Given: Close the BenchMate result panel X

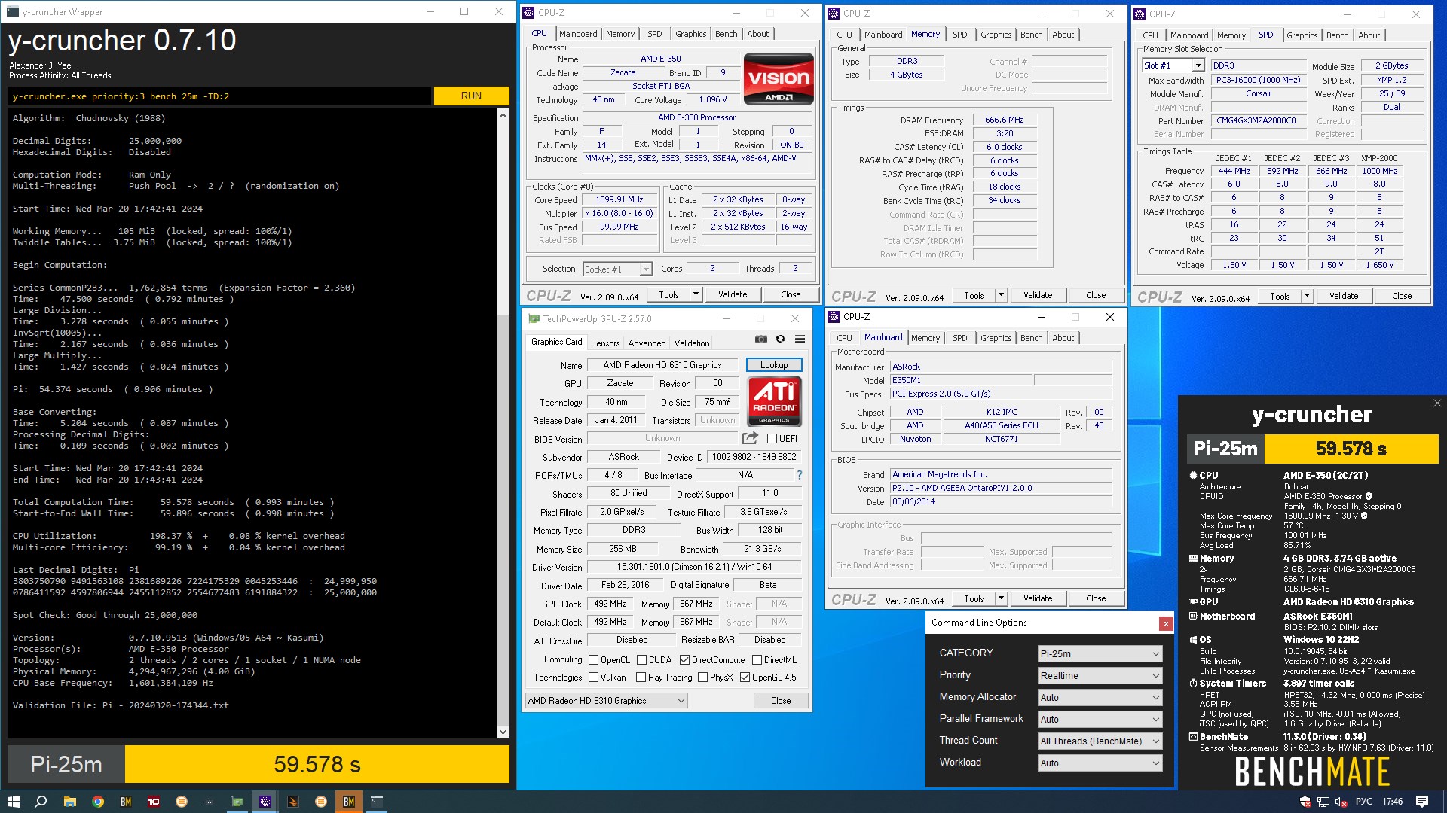Looking at the screenshot, I should [x=1437, y=403].
